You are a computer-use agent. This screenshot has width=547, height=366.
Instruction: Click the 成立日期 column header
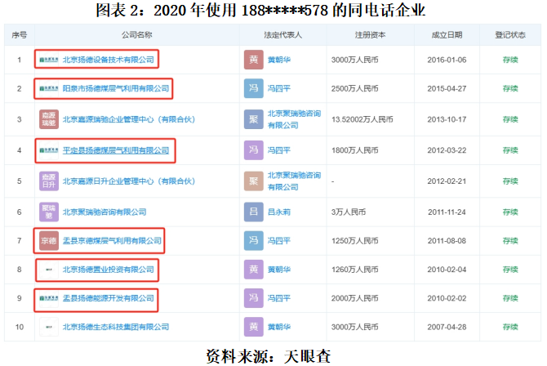447,35
